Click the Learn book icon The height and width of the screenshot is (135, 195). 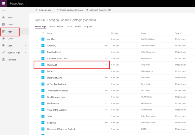[3, 24]
